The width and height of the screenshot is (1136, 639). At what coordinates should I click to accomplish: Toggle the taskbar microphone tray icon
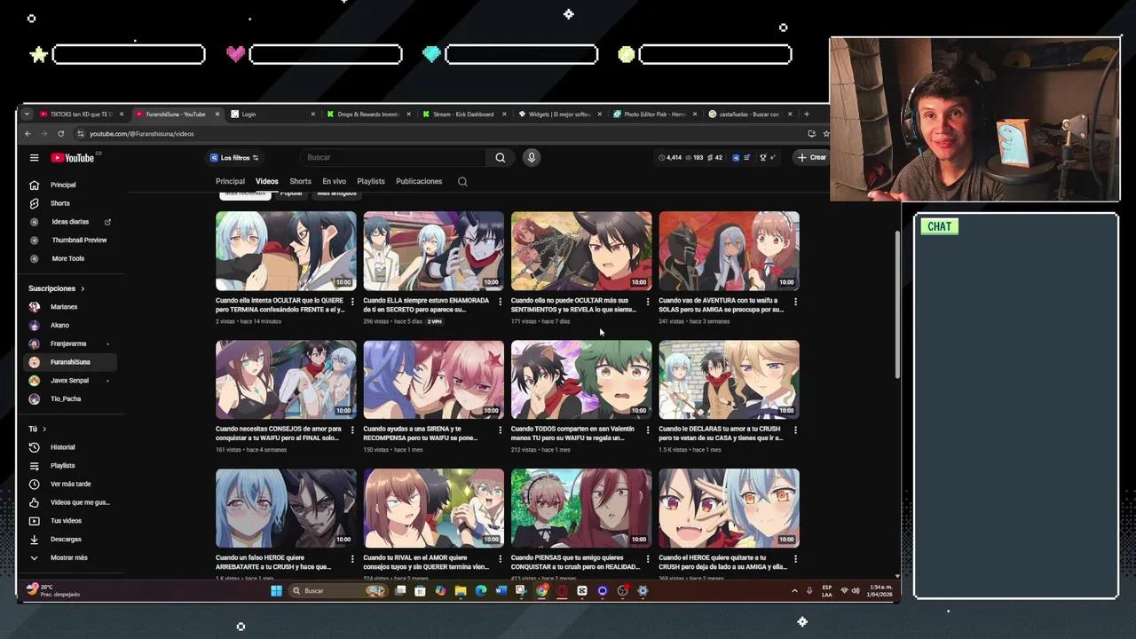tap(809, 591)
